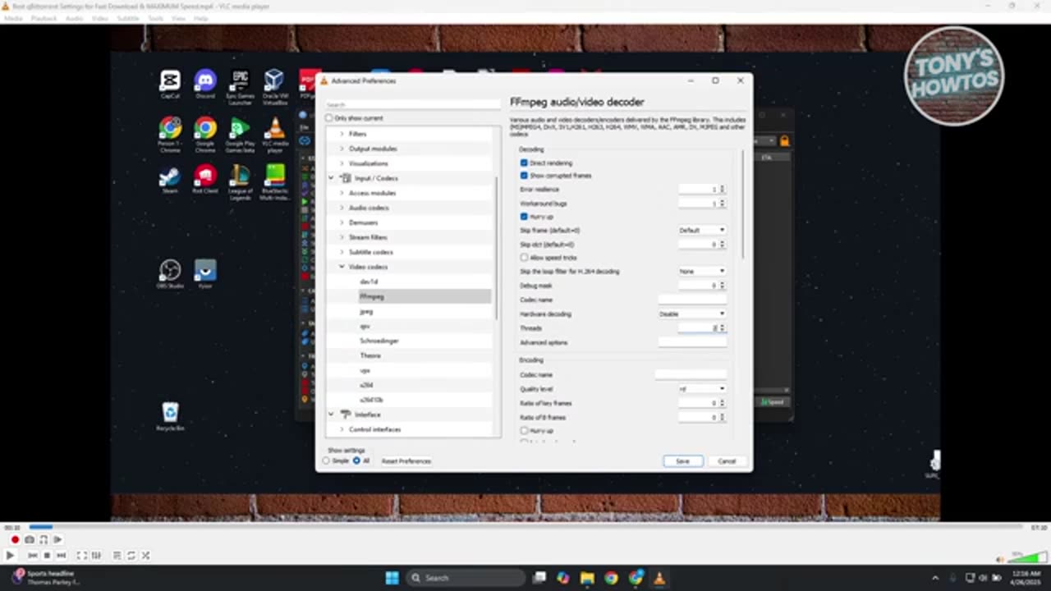Toggle Only show current checkbox
1051x591 pixels.
point(329,118)
